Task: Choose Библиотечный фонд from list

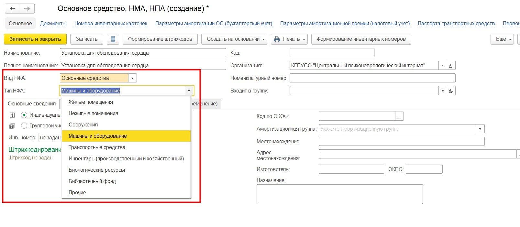Action: [126, 181]
